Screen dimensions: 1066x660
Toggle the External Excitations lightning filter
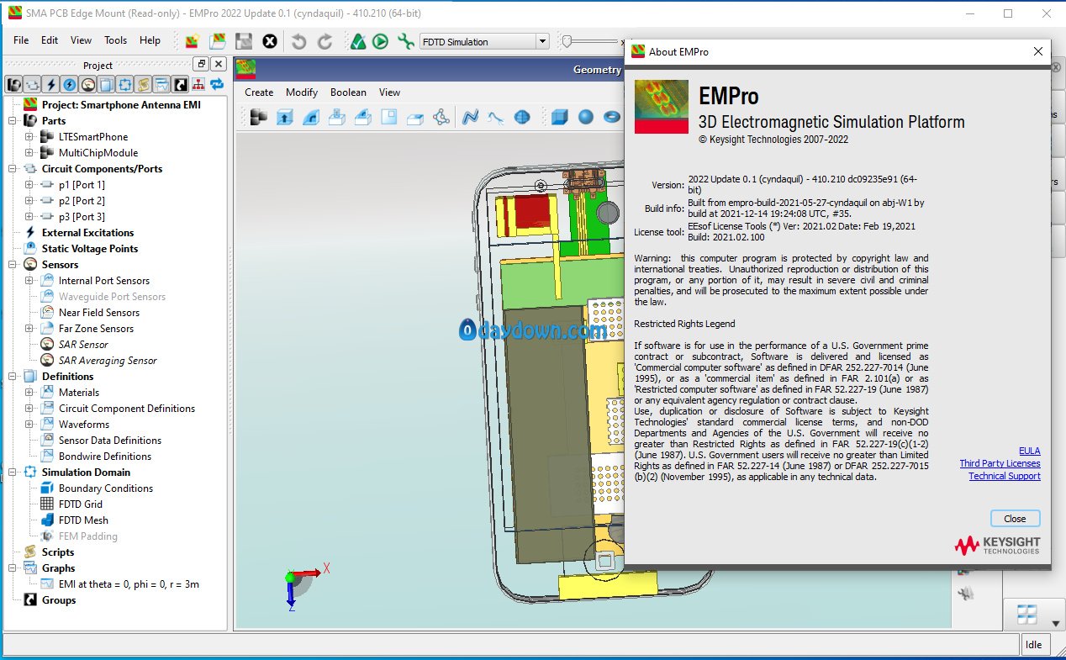51,84
